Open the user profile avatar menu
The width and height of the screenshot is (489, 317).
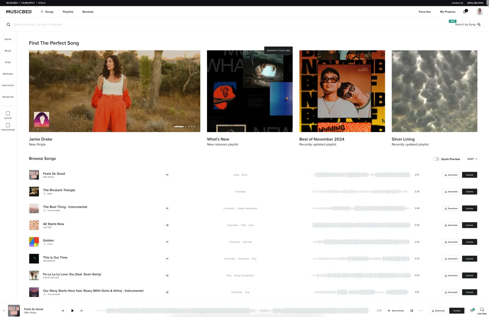pyautogui.click(x=480, y=12)
